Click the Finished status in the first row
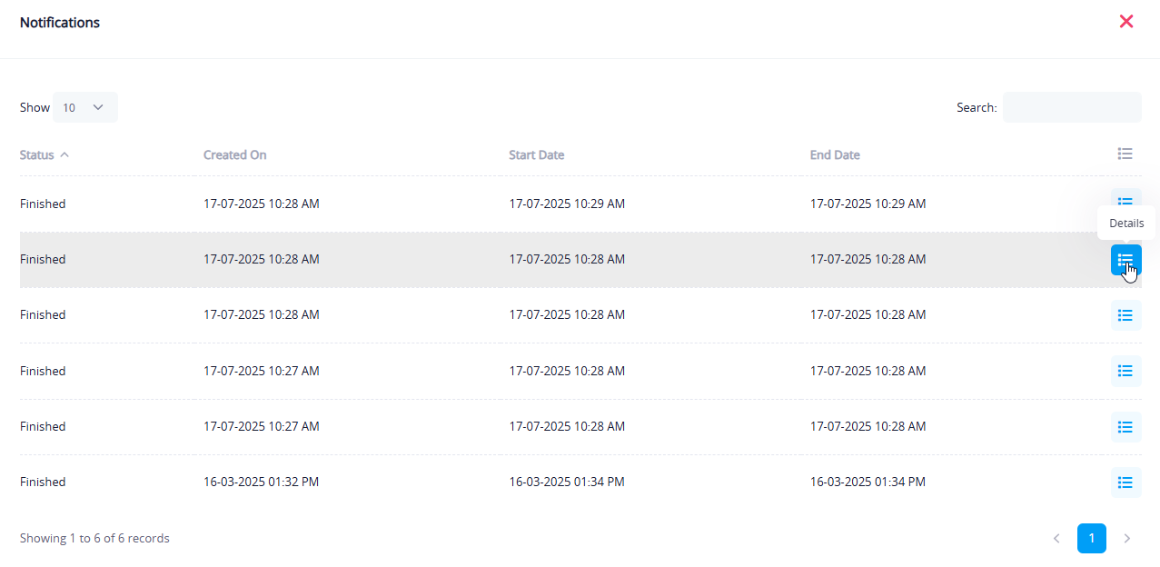Screen dimensions: 1160x567 [43, 204]
